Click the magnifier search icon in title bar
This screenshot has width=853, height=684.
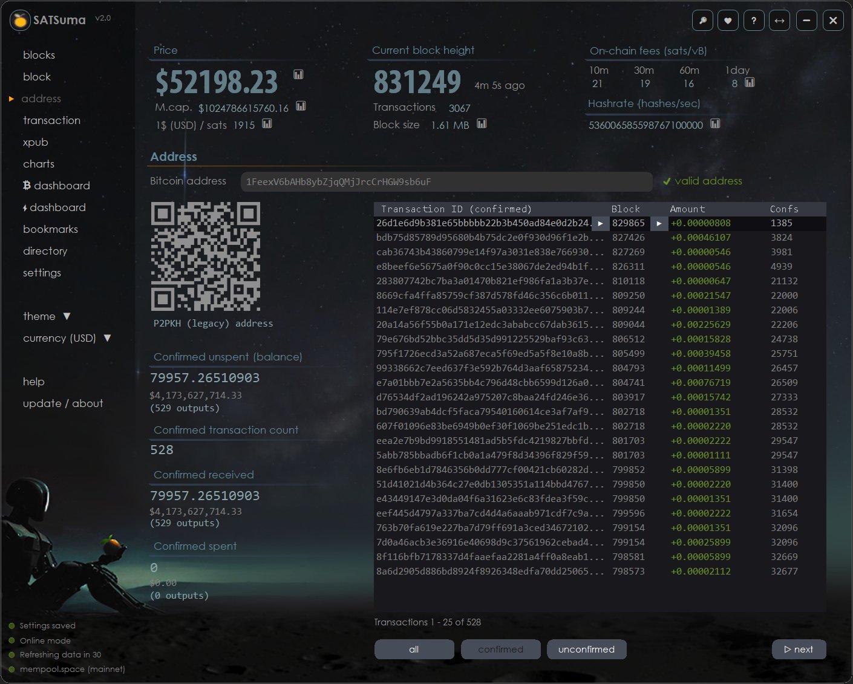pos(702,21)
